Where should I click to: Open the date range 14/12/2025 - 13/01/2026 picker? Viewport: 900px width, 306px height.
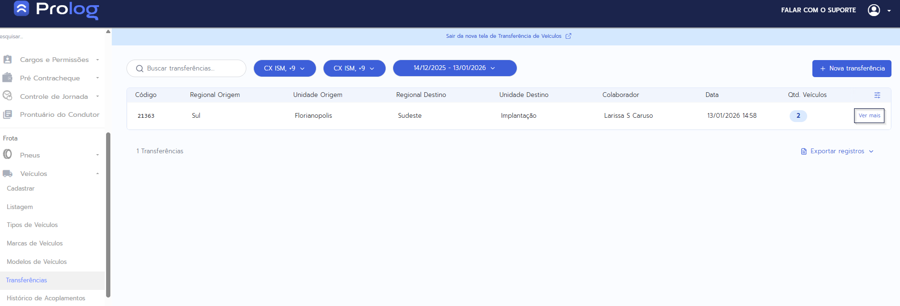coord(454,68)
